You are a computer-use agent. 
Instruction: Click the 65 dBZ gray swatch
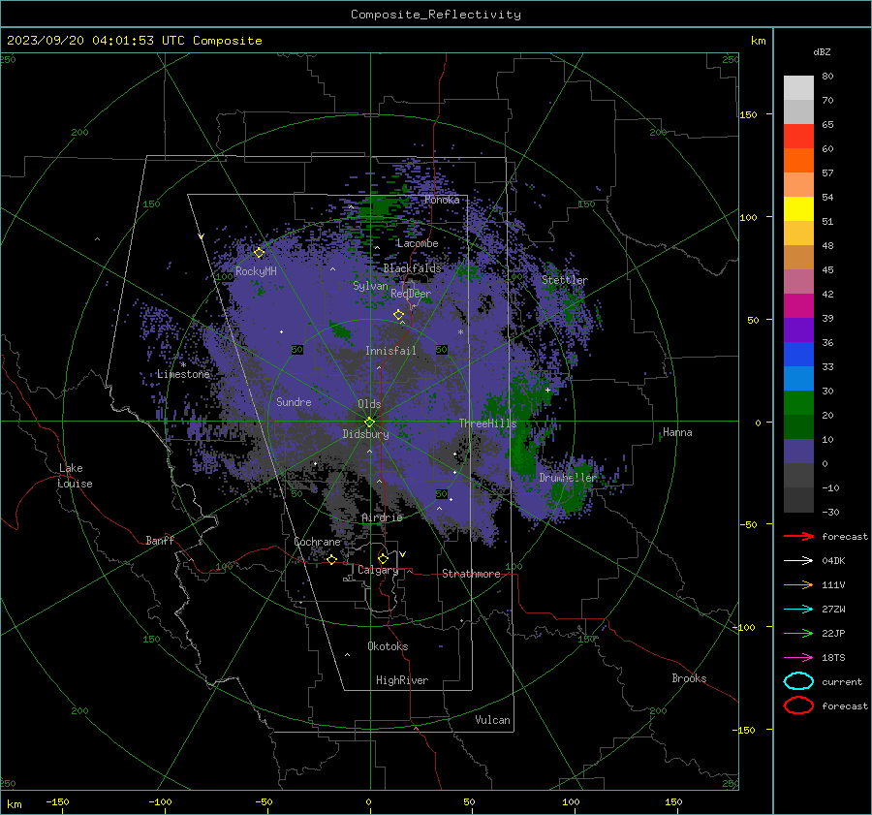[x=798, y=111]
